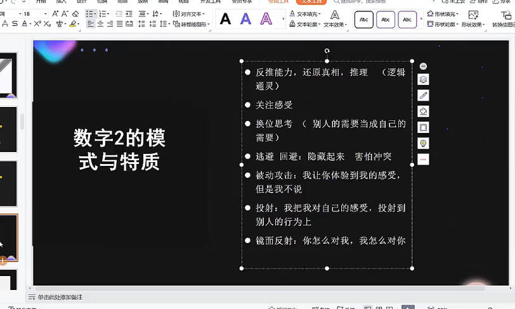Click the increase font size icon

pyautogui.click(x=55, y=13)
